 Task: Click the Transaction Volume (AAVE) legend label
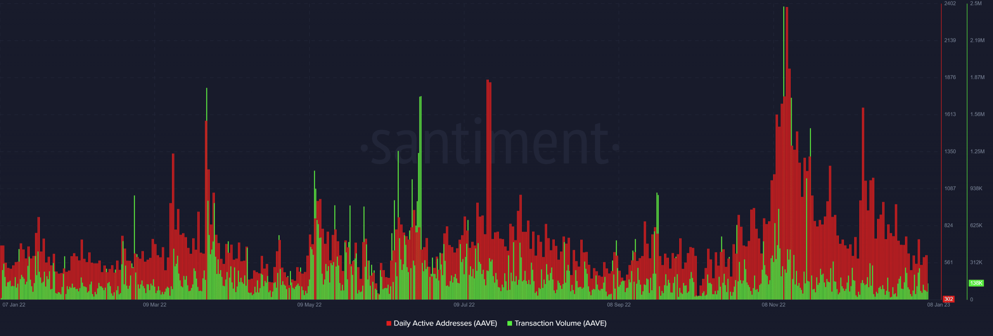[x=560, y=323]
